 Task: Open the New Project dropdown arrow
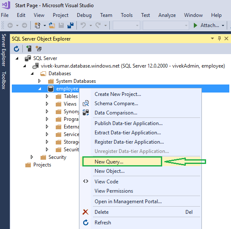click(x=45, y=25)
